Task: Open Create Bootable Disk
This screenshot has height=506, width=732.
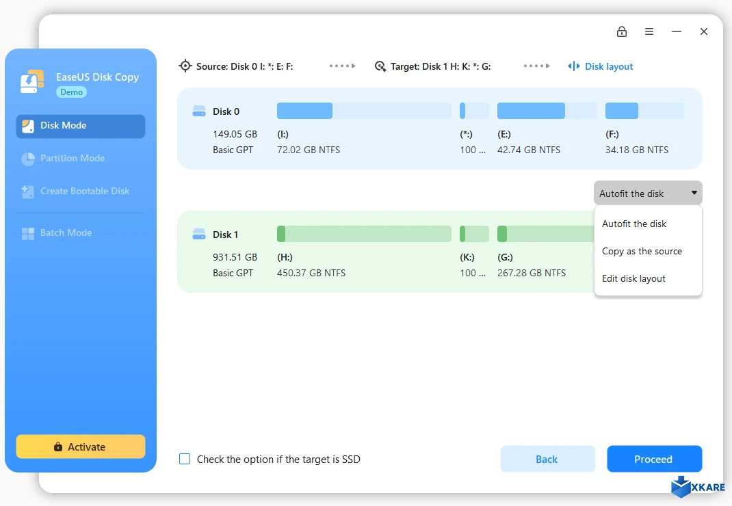Action: (81, 191)
